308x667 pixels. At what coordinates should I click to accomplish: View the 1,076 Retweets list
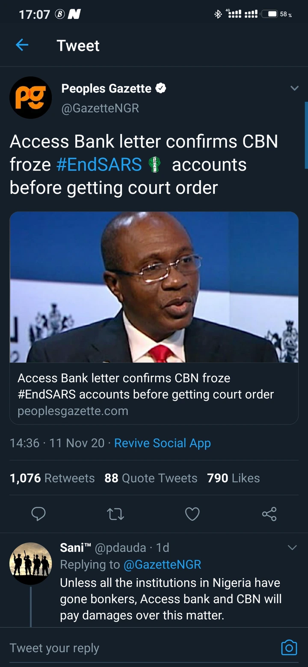coord(52,478)
